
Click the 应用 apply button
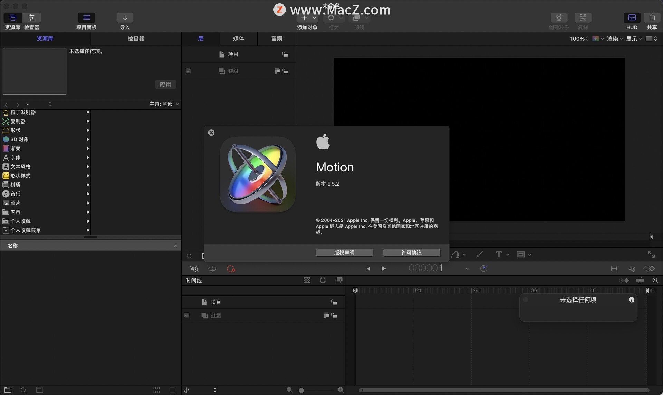click(165, 85)
